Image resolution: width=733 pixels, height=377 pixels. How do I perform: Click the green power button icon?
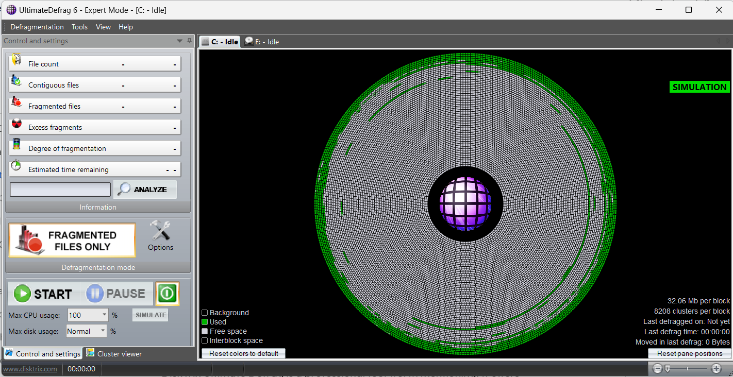[167, 294]
